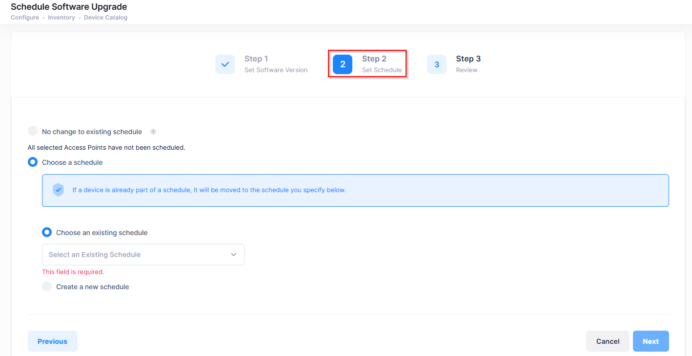This screenshot has width=692, height=356.
Task: Click the Set Software Version step label
Action: click(x=276, y=70)
